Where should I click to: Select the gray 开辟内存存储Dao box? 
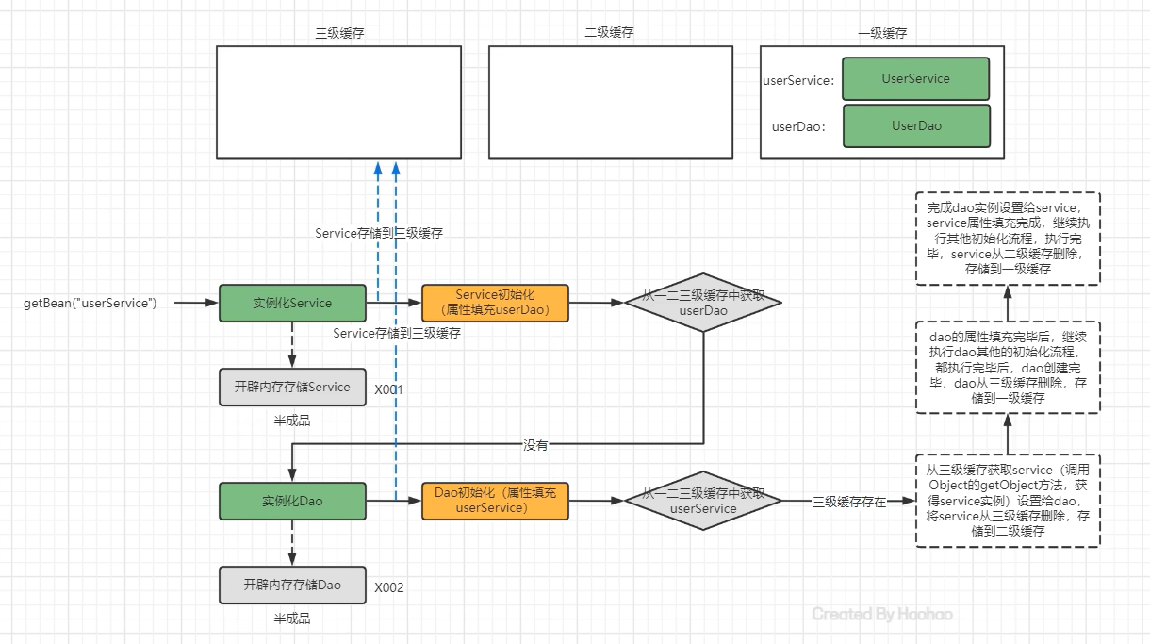pyautogui.click(x=292, y=585)
